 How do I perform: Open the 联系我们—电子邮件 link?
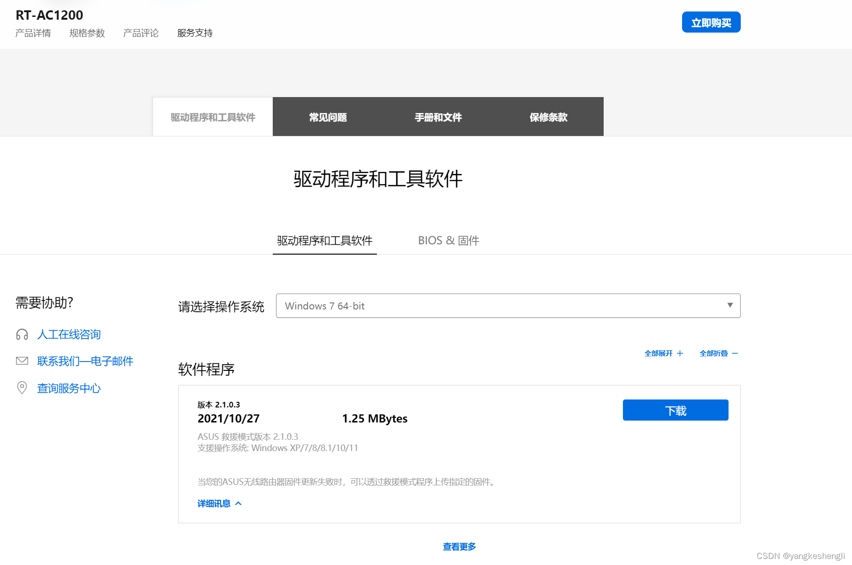pyautogui.click(x=85, y=361)
